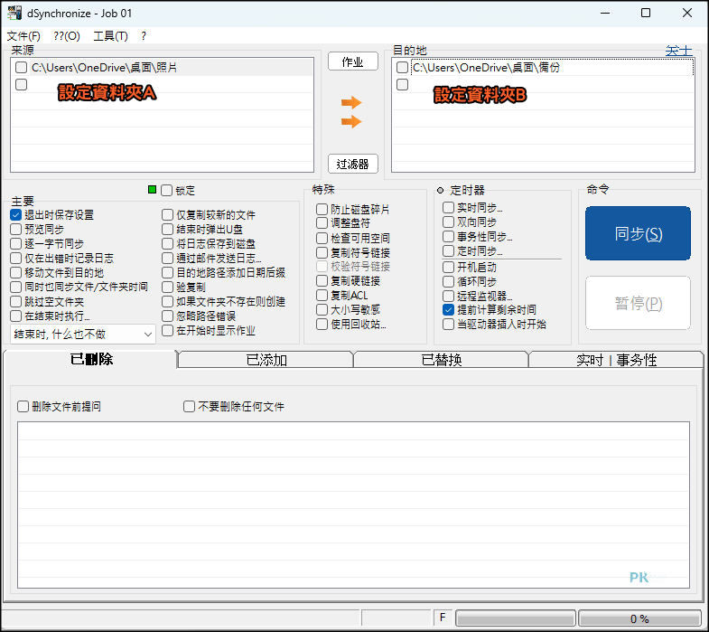Click the 0 % progress bar
This screenshot has height=632, width=709.
(639, 618)
